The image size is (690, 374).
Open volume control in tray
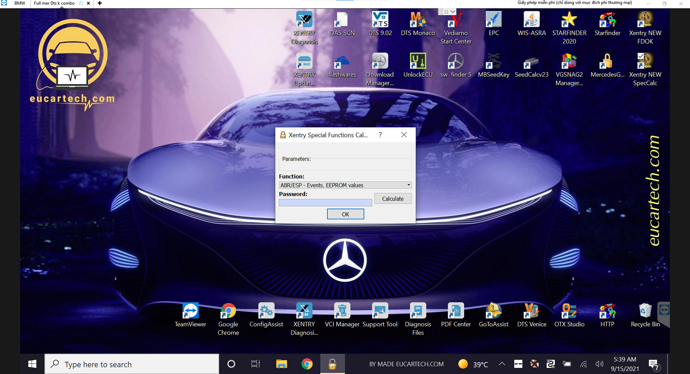pyautogui.click(x=599, y=364)
